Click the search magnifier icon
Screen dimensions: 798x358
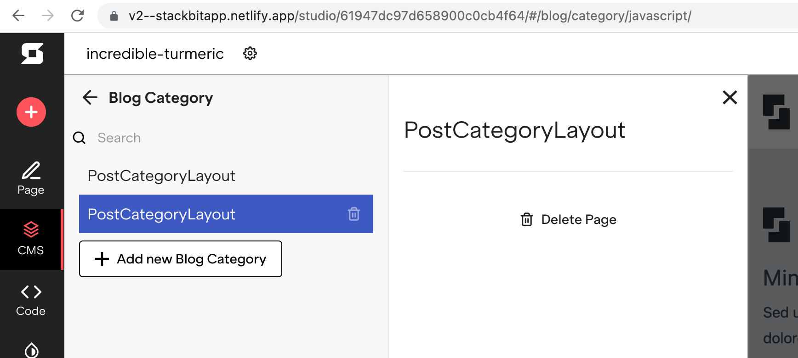point(80,138)
